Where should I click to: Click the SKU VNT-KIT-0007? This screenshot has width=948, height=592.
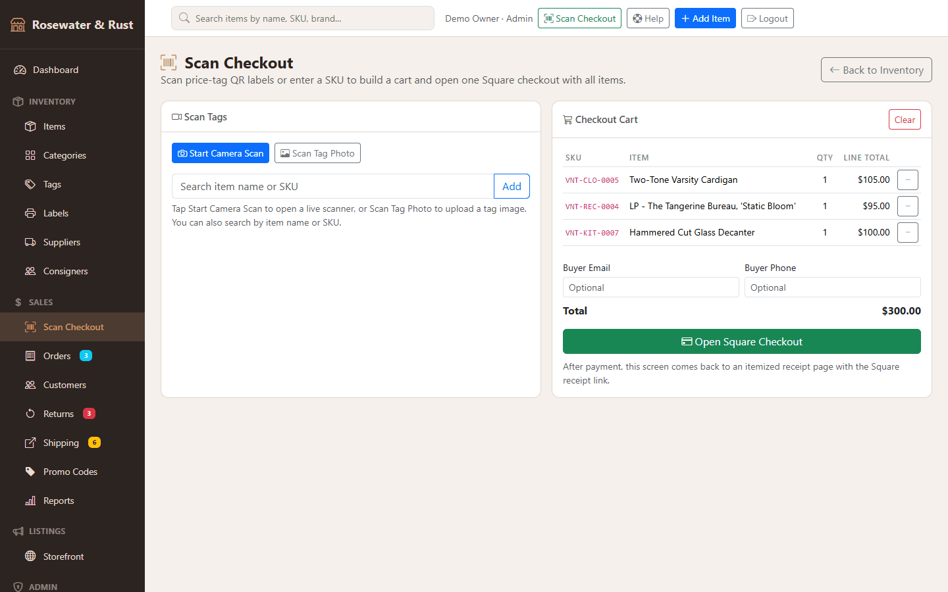(592, 233)
